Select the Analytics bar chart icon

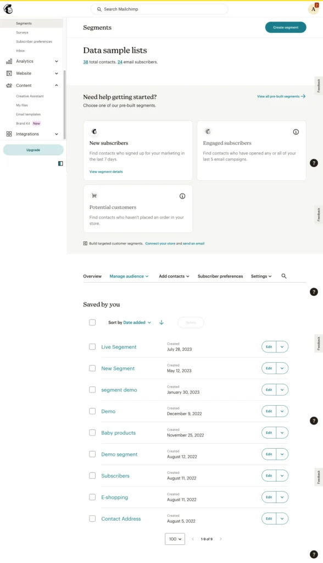8,61
